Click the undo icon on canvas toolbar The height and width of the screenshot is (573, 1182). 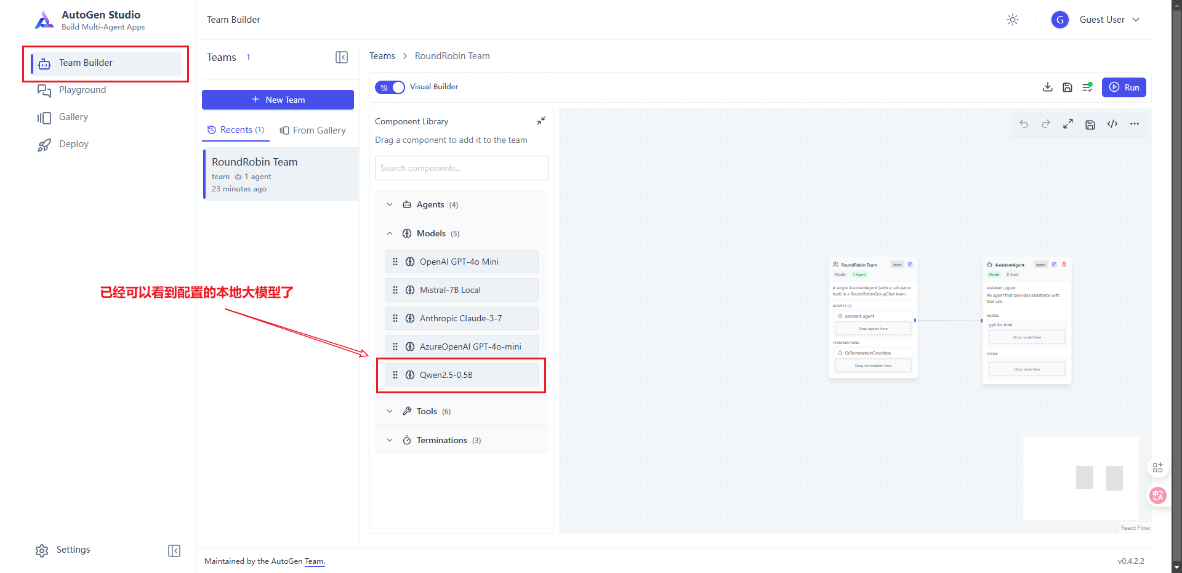pyautogui.click(x=1024, y=124)
